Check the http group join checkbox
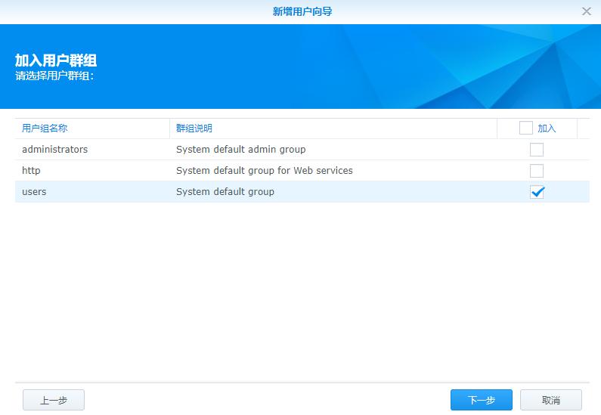Image resolution: width=601 pixels, height=415 pixels. 537,171
